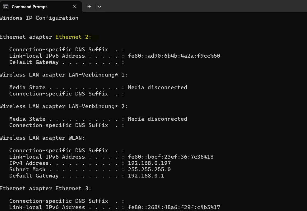Click the 'Default Gateway' label under Ethernet 2

pos(34,62)
